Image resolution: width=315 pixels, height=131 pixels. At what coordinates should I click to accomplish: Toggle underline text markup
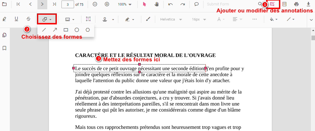(x=16, y=19)
